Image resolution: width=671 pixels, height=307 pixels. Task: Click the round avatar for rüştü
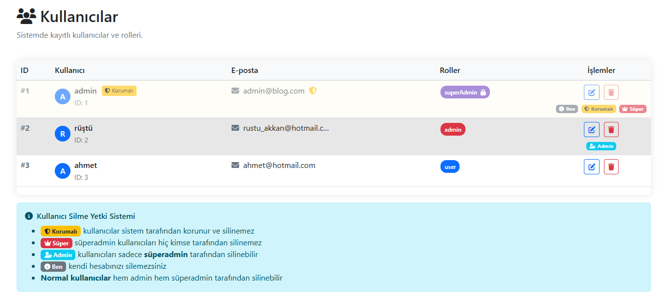pyautogui.click(x=63, y=134)
